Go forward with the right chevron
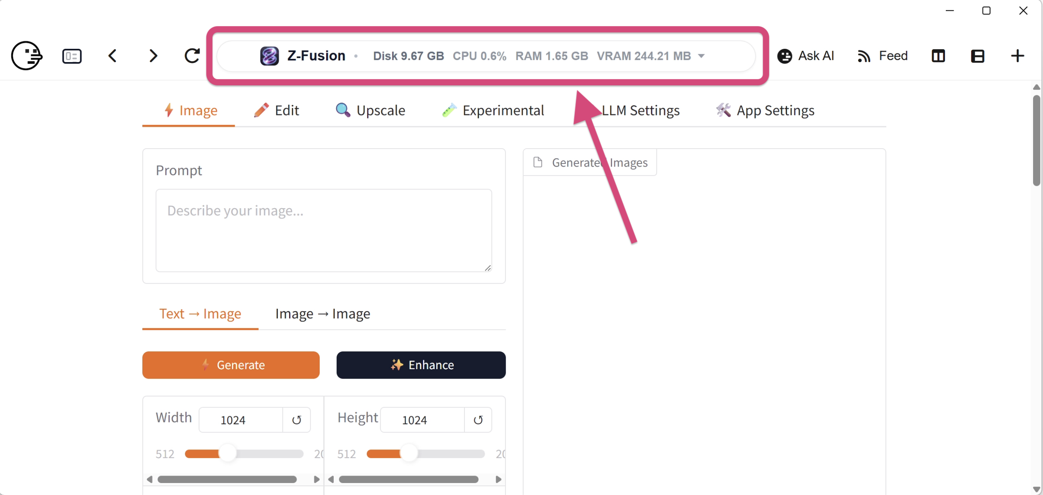This screenshot has width=1043, height=495. pyautogui.click(x=153, y=56)
